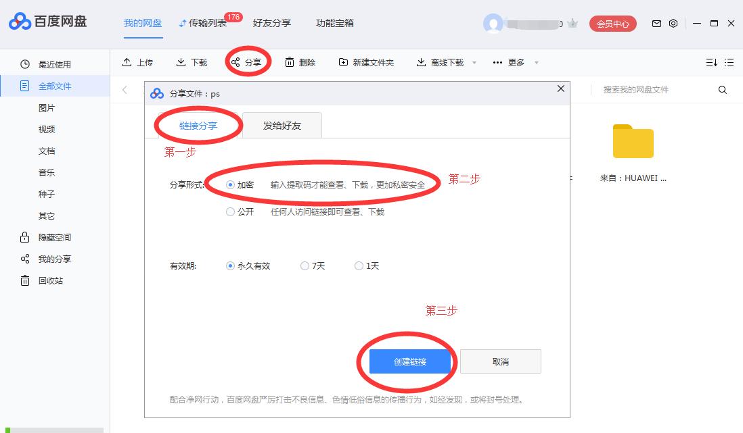Click the settings gear icon

pos(673,23)
